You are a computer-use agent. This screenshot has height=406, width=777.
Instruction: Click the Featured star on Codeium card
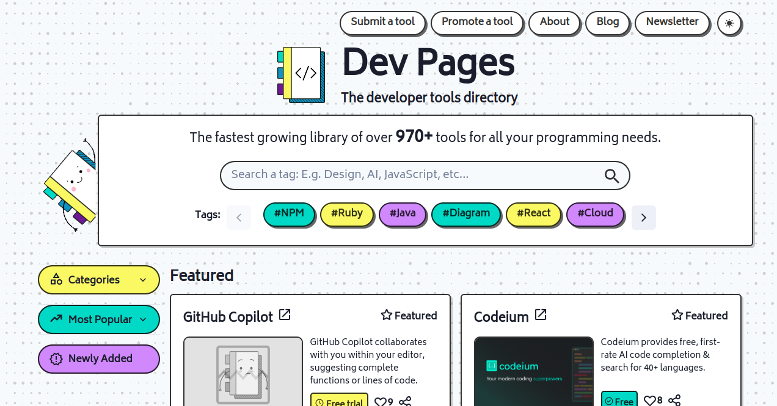[677, 315]
